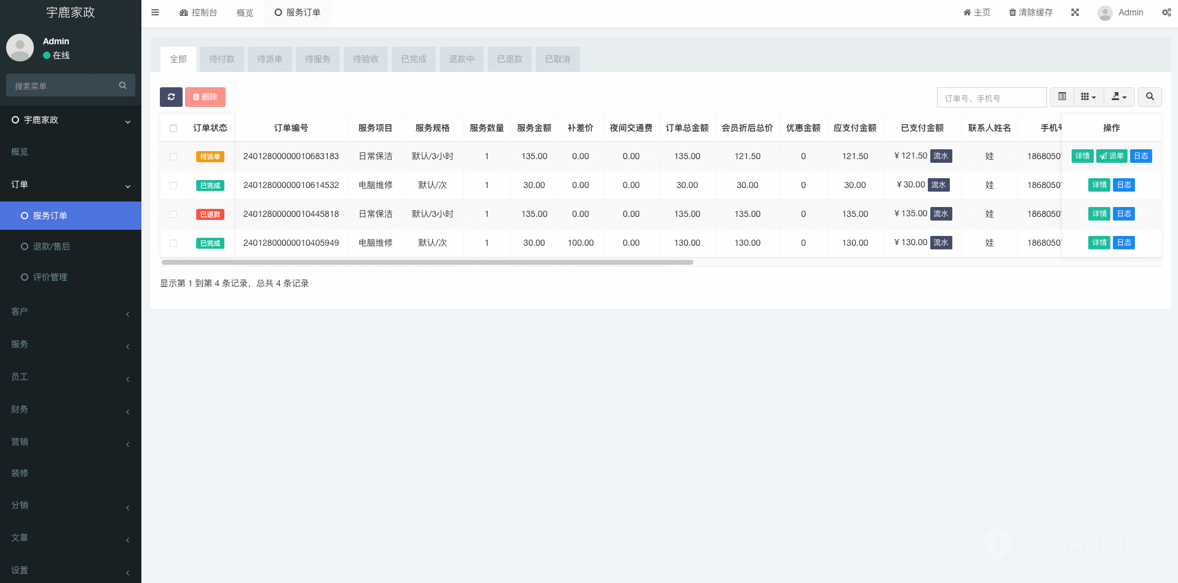The height and width of the screenshot is (583, 1178).
Task: Click 流水 button for the 已退款 order
Action: tap(941, 214)
